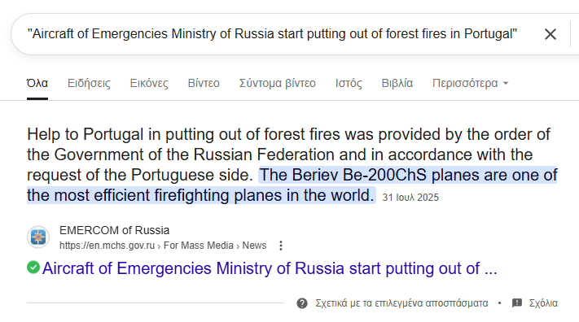Click the Σχόλια feedback link
This screenshot has width=579, height=322.
543,303
